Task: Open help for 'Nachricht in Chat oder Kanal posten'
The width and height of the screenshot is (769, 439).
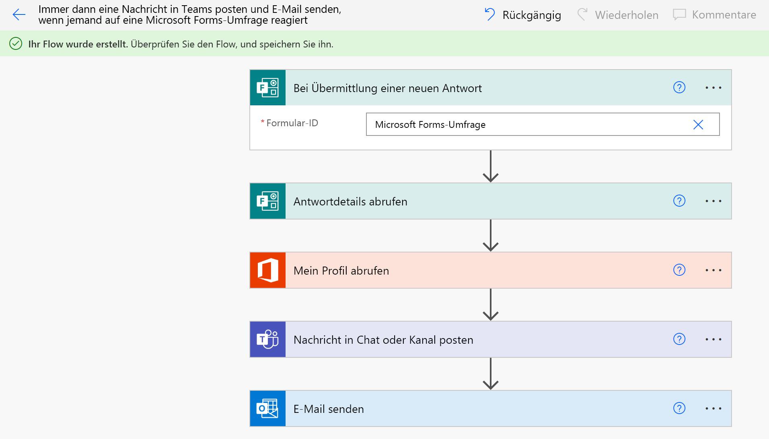Action: pos(679,339)
